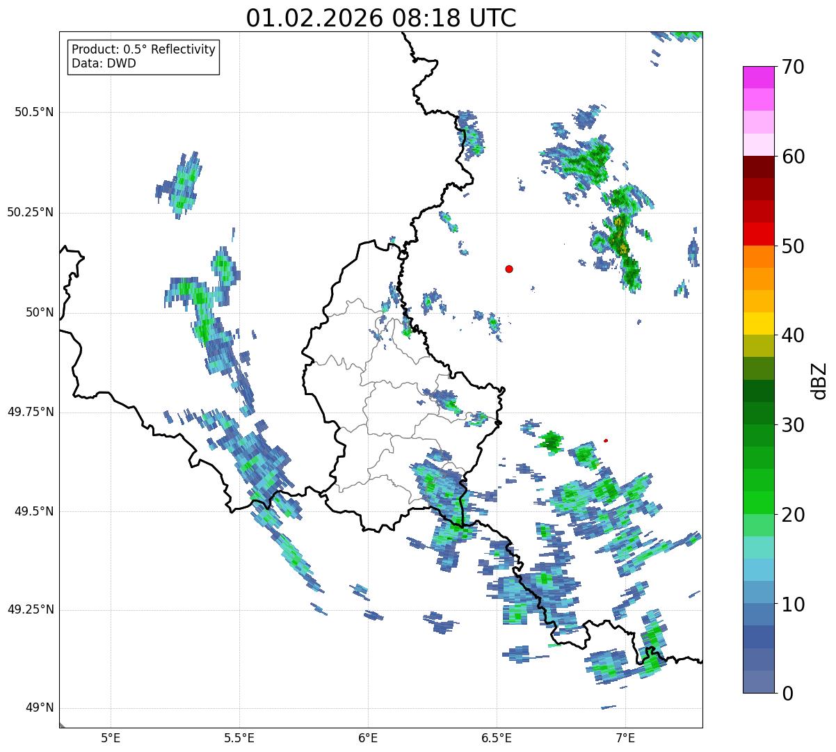Click the 6.5°E longitude label
Screen dimensions: 836x752
pyautogui.click(x=497, y=737)
